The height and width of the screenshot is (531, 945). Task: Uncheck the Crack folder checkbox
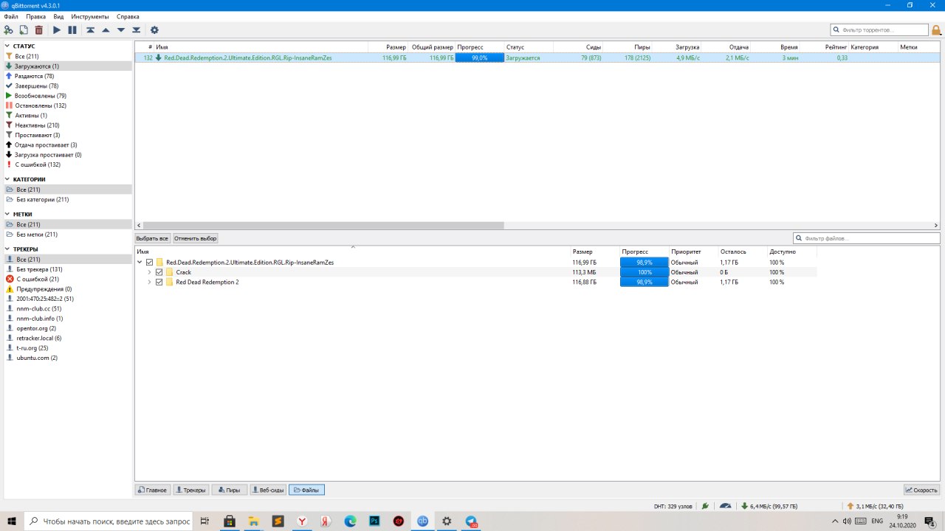pos(159,272)
